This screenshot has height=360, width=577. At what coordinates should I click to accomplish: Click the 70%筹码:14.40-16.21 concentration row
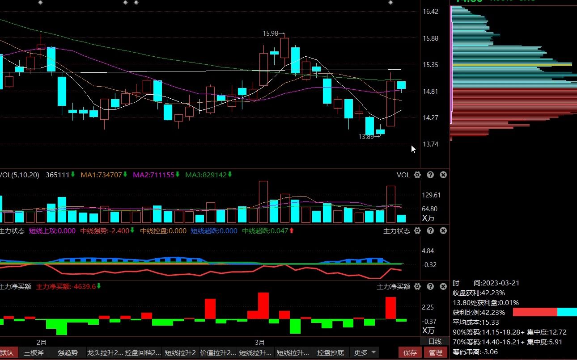[508, 342]
